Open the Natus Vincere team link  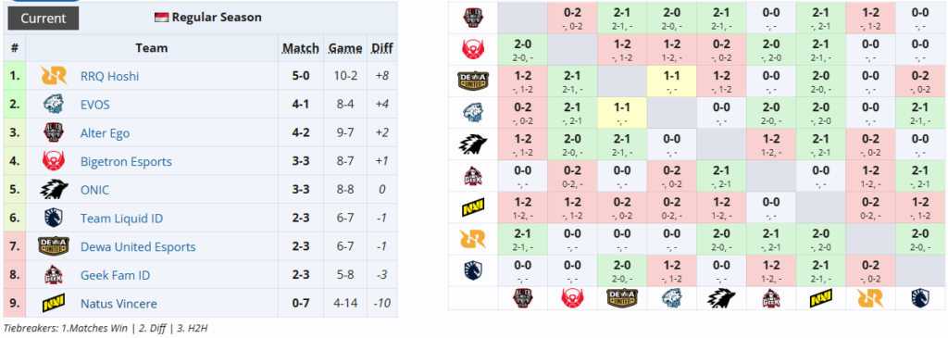[118, 304]
